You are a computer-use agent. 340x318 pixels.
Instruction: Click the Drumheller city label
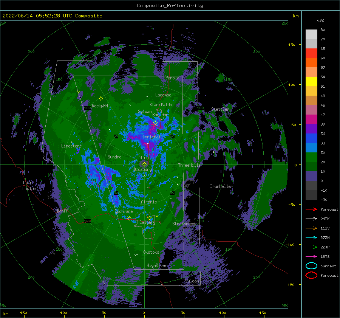click(221, 186)
